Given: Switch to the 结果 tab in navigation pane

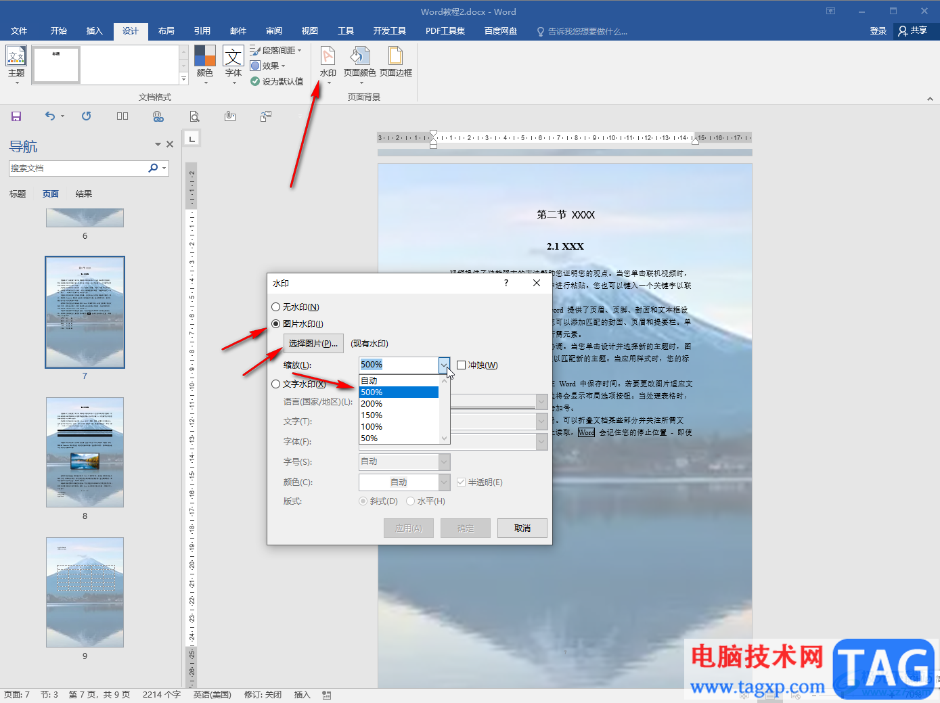Looking at the screenshot, I should click(84, 194).
